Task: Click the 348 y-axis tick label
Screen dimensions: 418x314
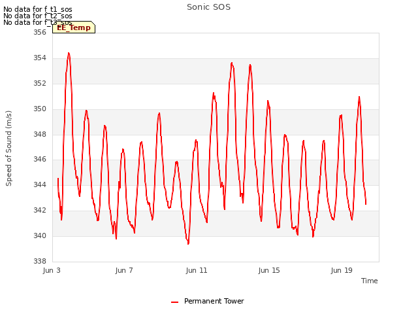Action: point(40,134)
